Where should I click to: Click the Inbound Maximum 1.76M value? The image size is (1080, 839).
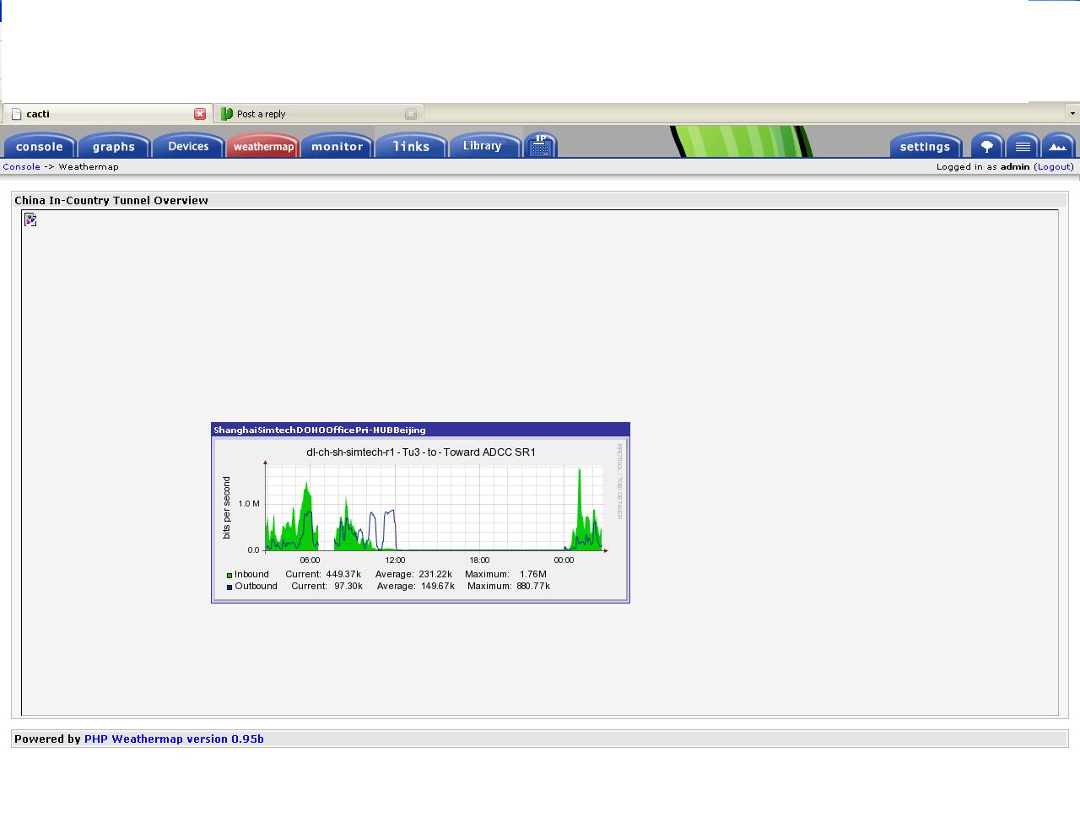tap(533, 575)
